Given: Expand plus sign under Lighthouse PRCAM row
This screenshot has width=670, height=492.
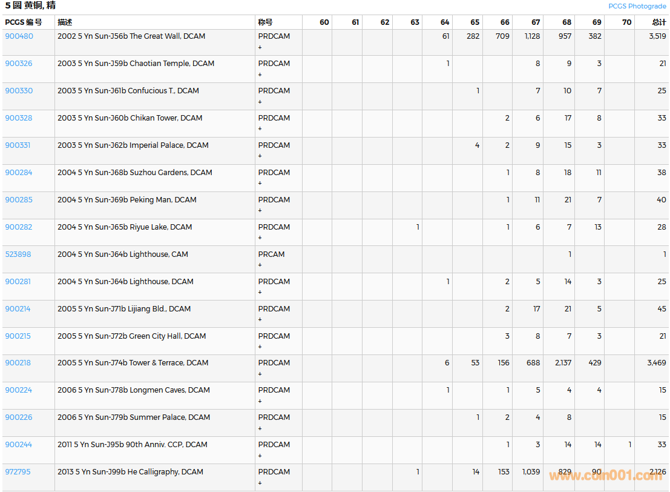Looking at the screenshot, I should click(260, 265).
